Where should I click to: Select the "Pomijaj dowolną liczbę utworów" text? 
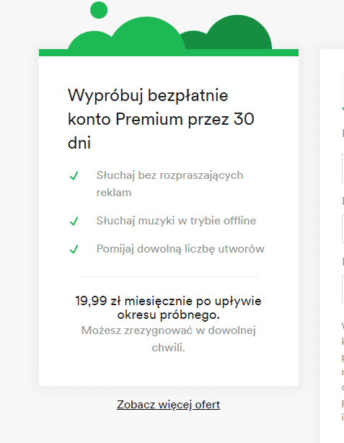coord(180,249)
